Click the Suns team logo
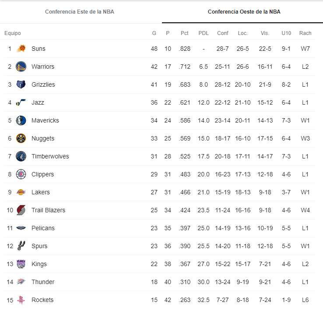The image size is (323, 309). tap(21, 49)
